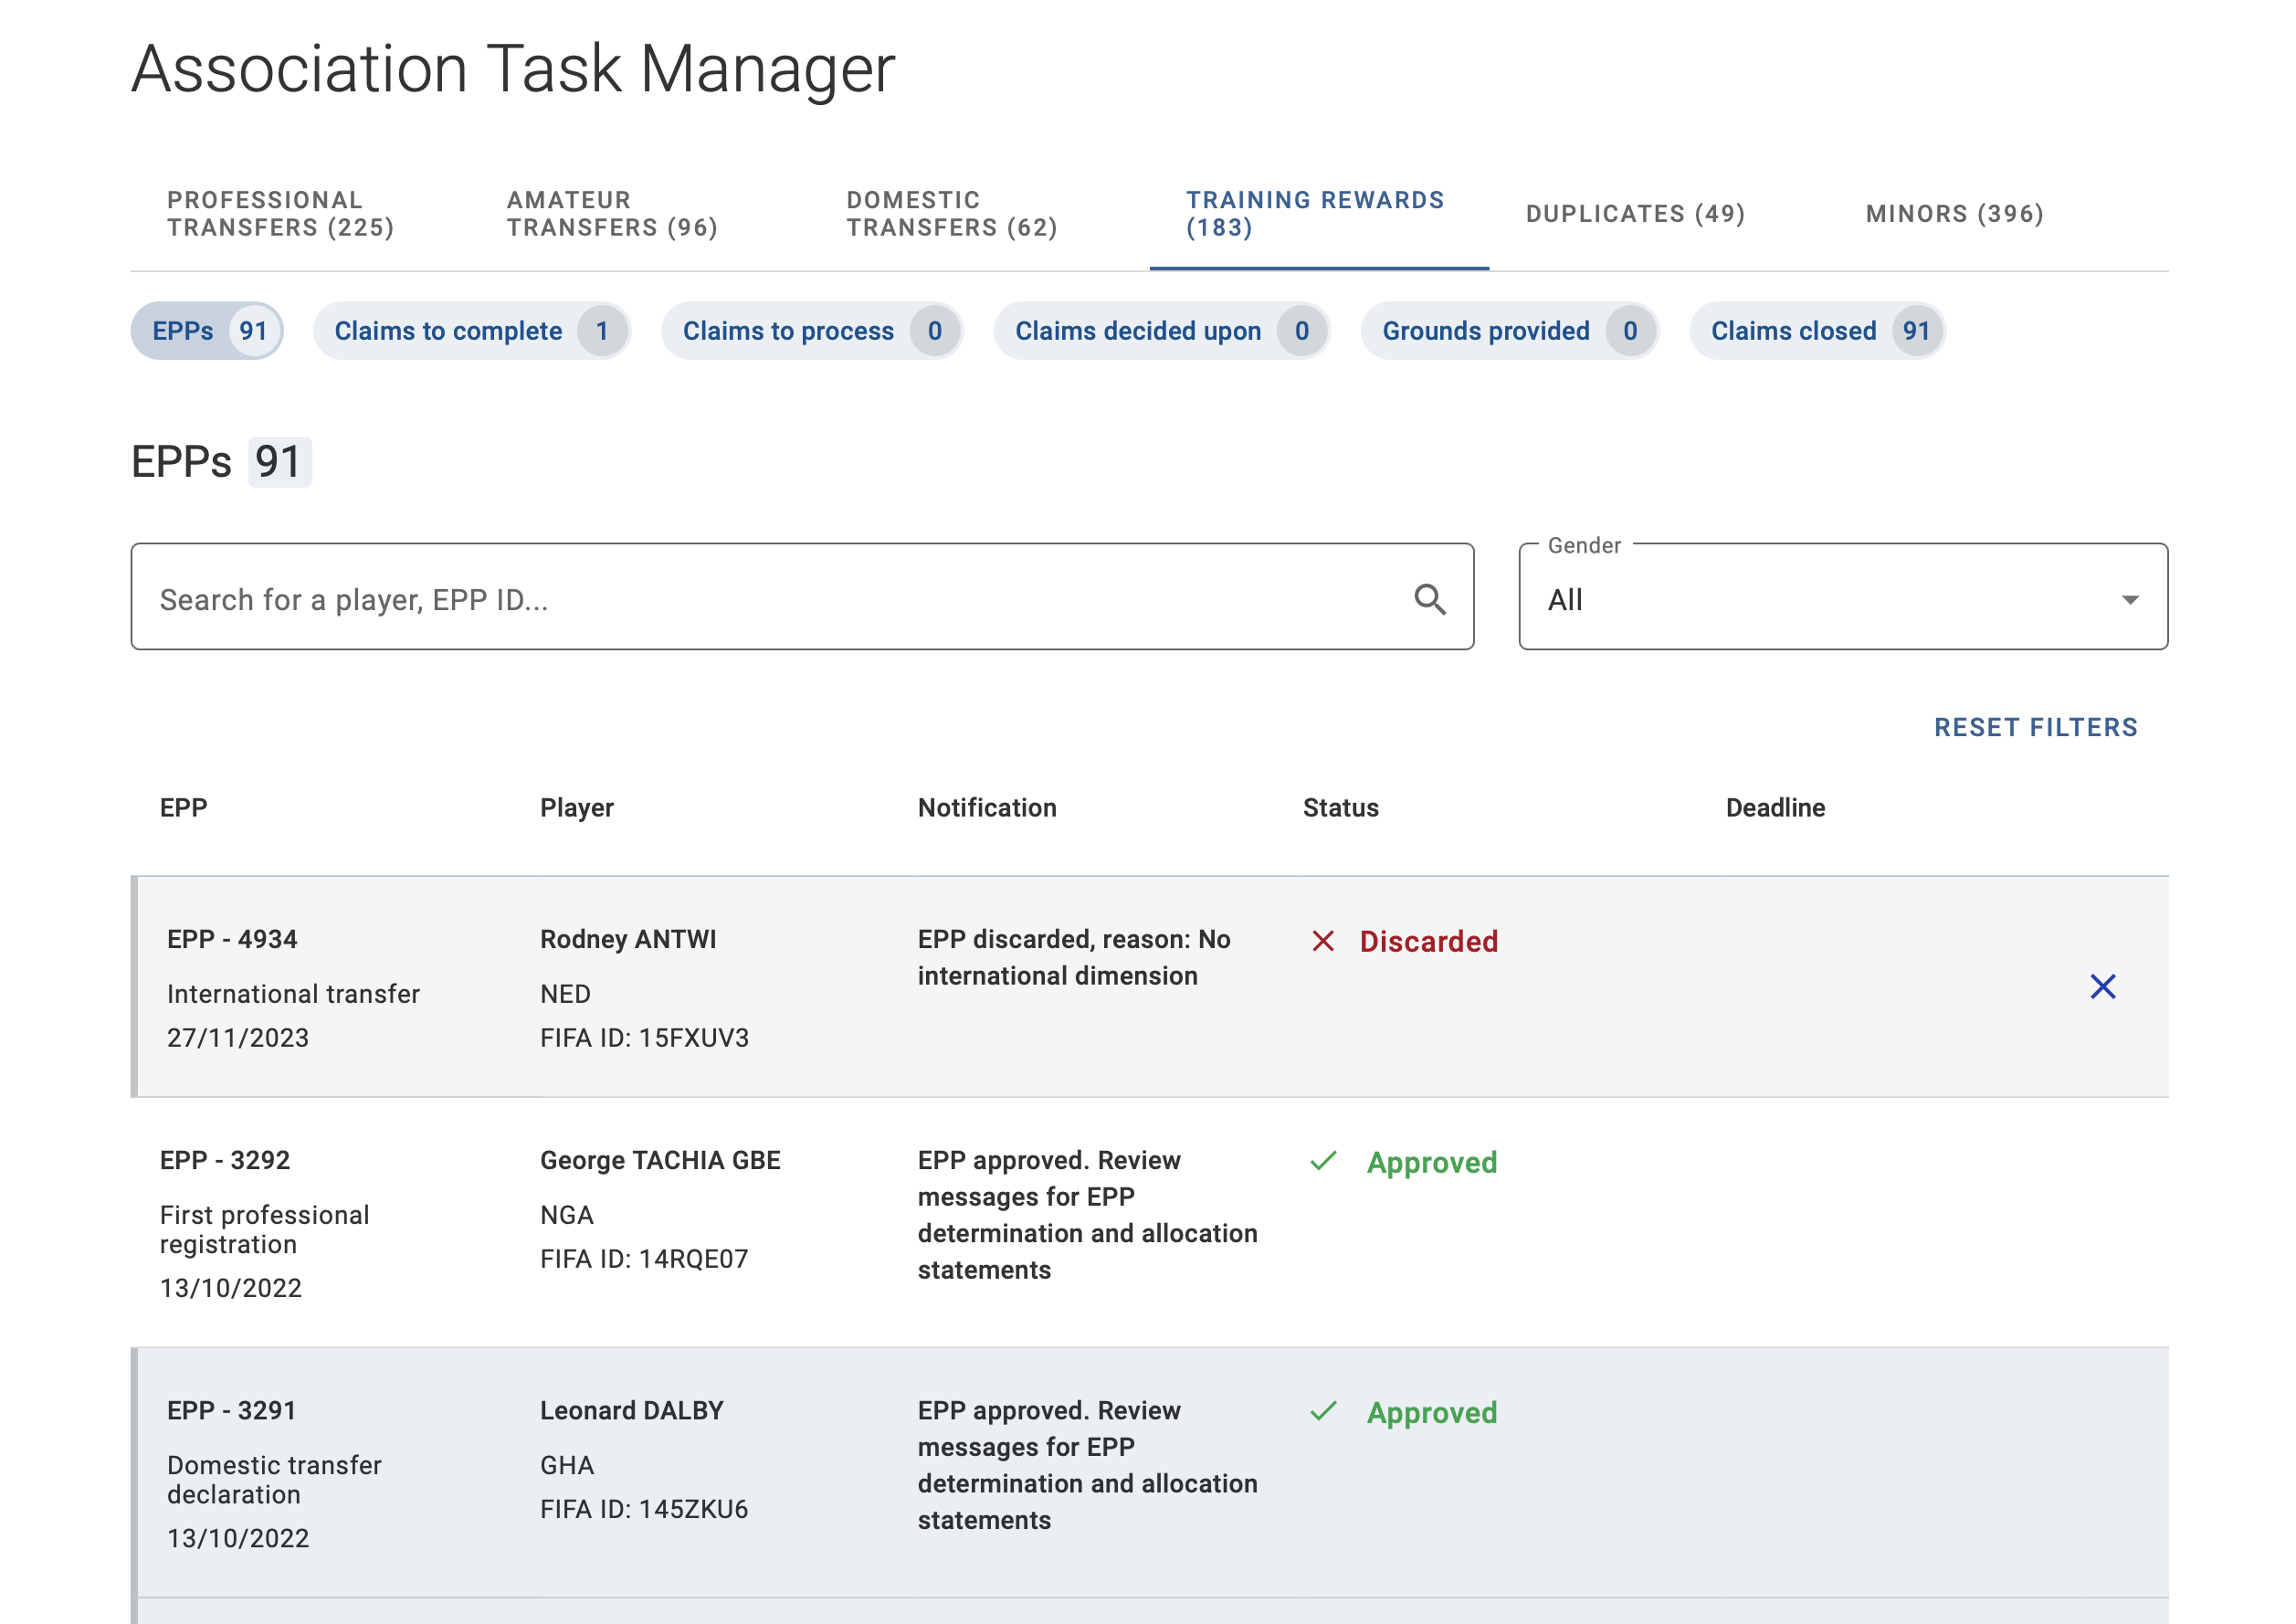Click FIFA ID: 145ZKU6
Screen dimensions: 2296x1624
[644, 1509]
